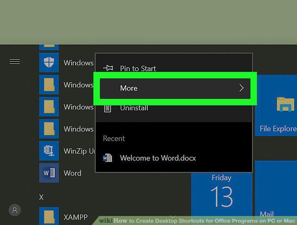Click the trash icon beside Uninstall
The width and height of the screenshot is (297, 225).
[x=107, y=109]
